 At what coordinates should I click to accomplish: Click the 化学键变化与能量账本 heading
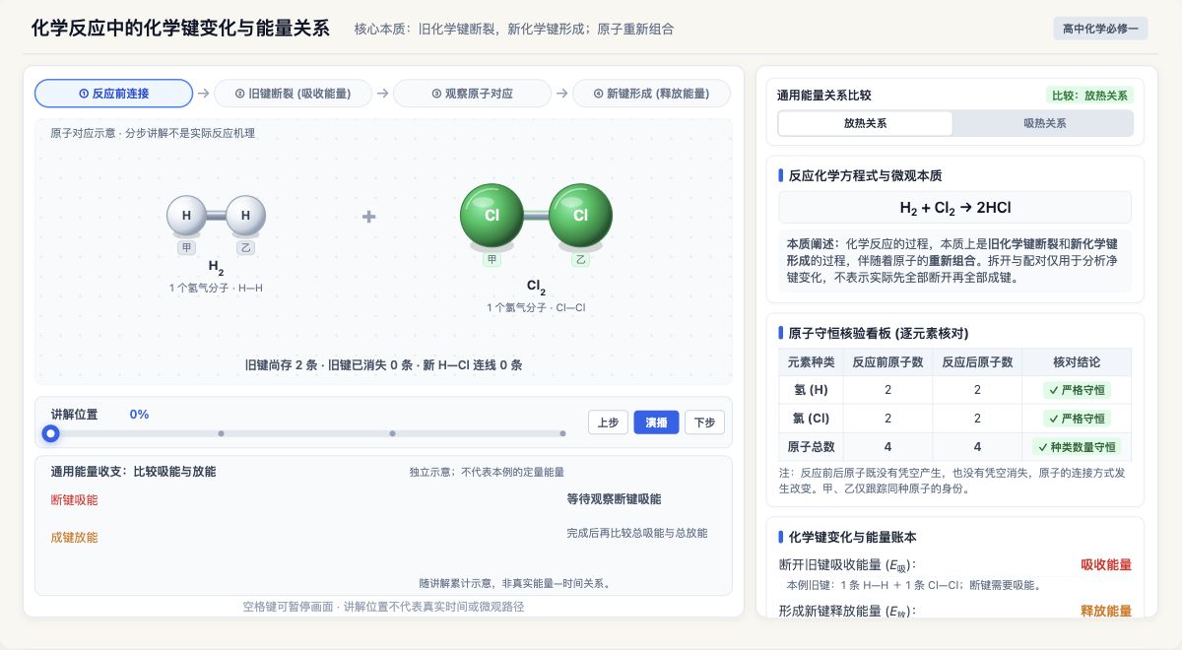click(x=853, y=538)
